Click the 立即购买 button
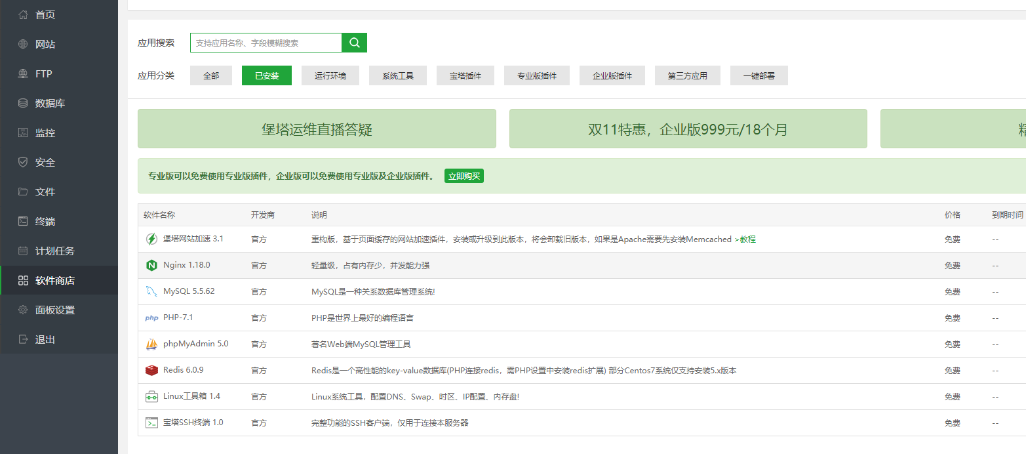Image resolution: width=1026 pixels, height=454 pixels. 464,176
